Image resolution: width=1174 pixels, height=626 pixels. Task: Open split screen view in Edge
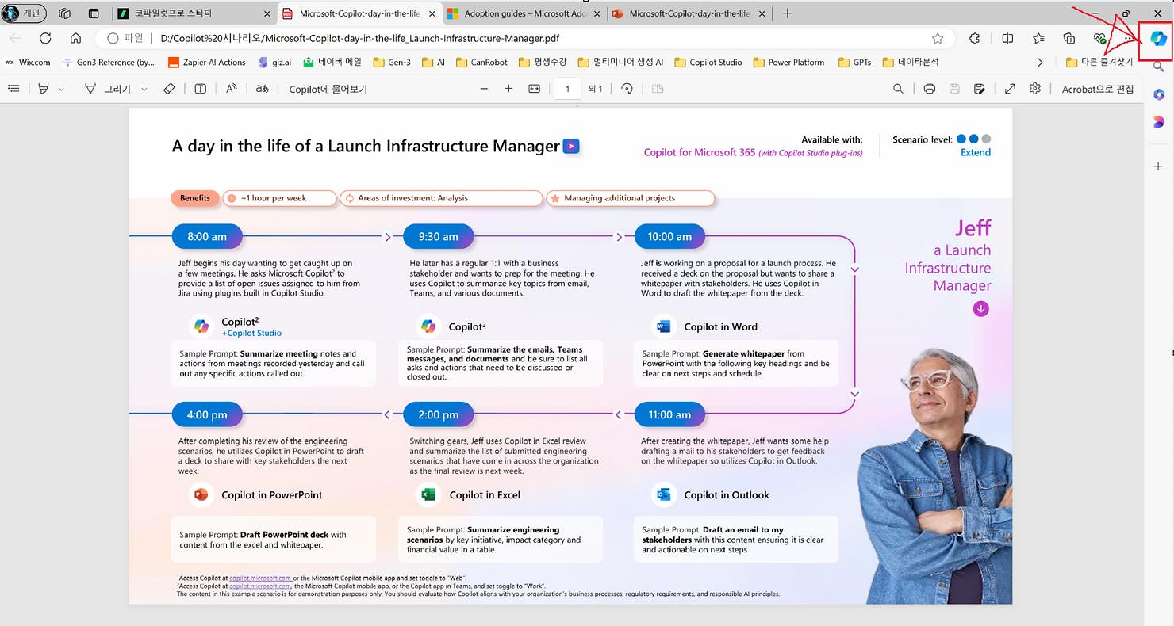tap(1007, 38)
